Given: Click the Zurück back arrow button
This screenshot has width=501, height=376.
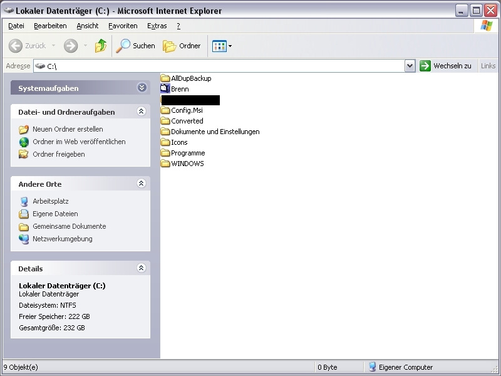Looking at the screenshot, I should pyautogui.click(x=16, y=46).
